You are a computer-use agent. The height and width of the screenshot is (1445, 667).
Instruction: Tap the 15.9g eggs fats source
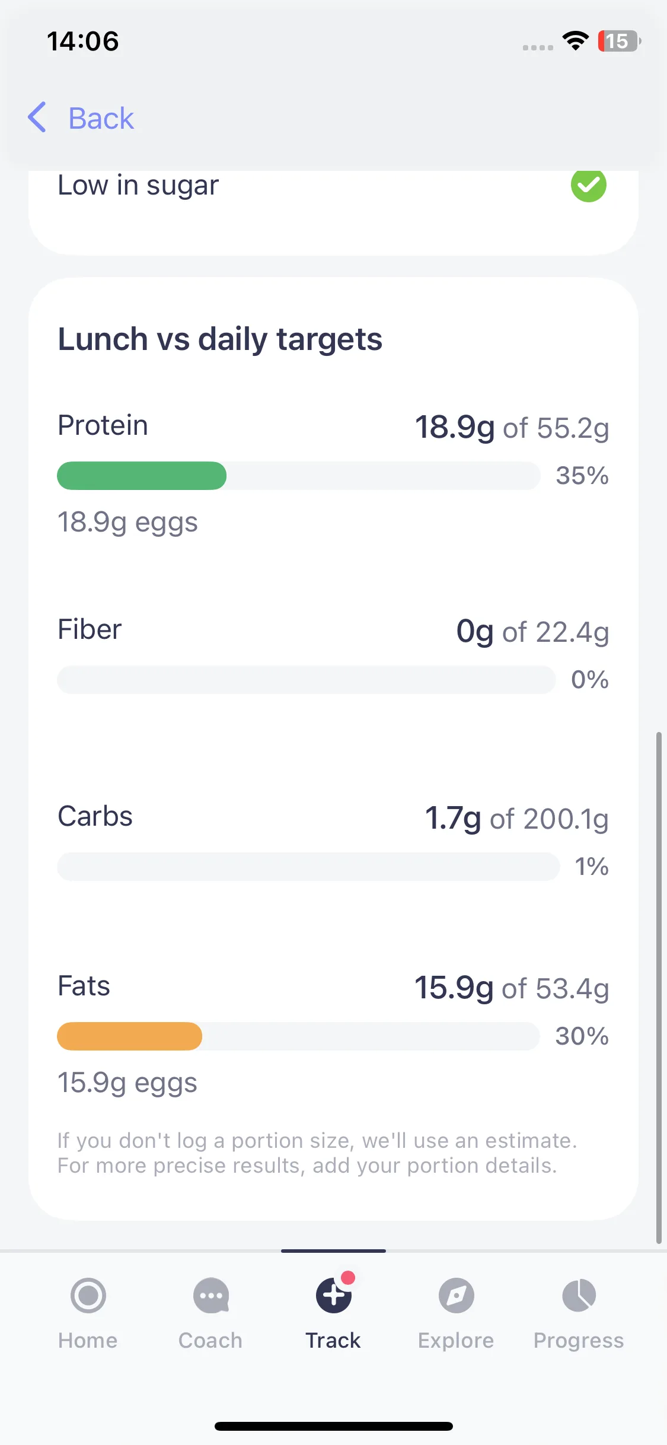click(x=127, y=1083)
